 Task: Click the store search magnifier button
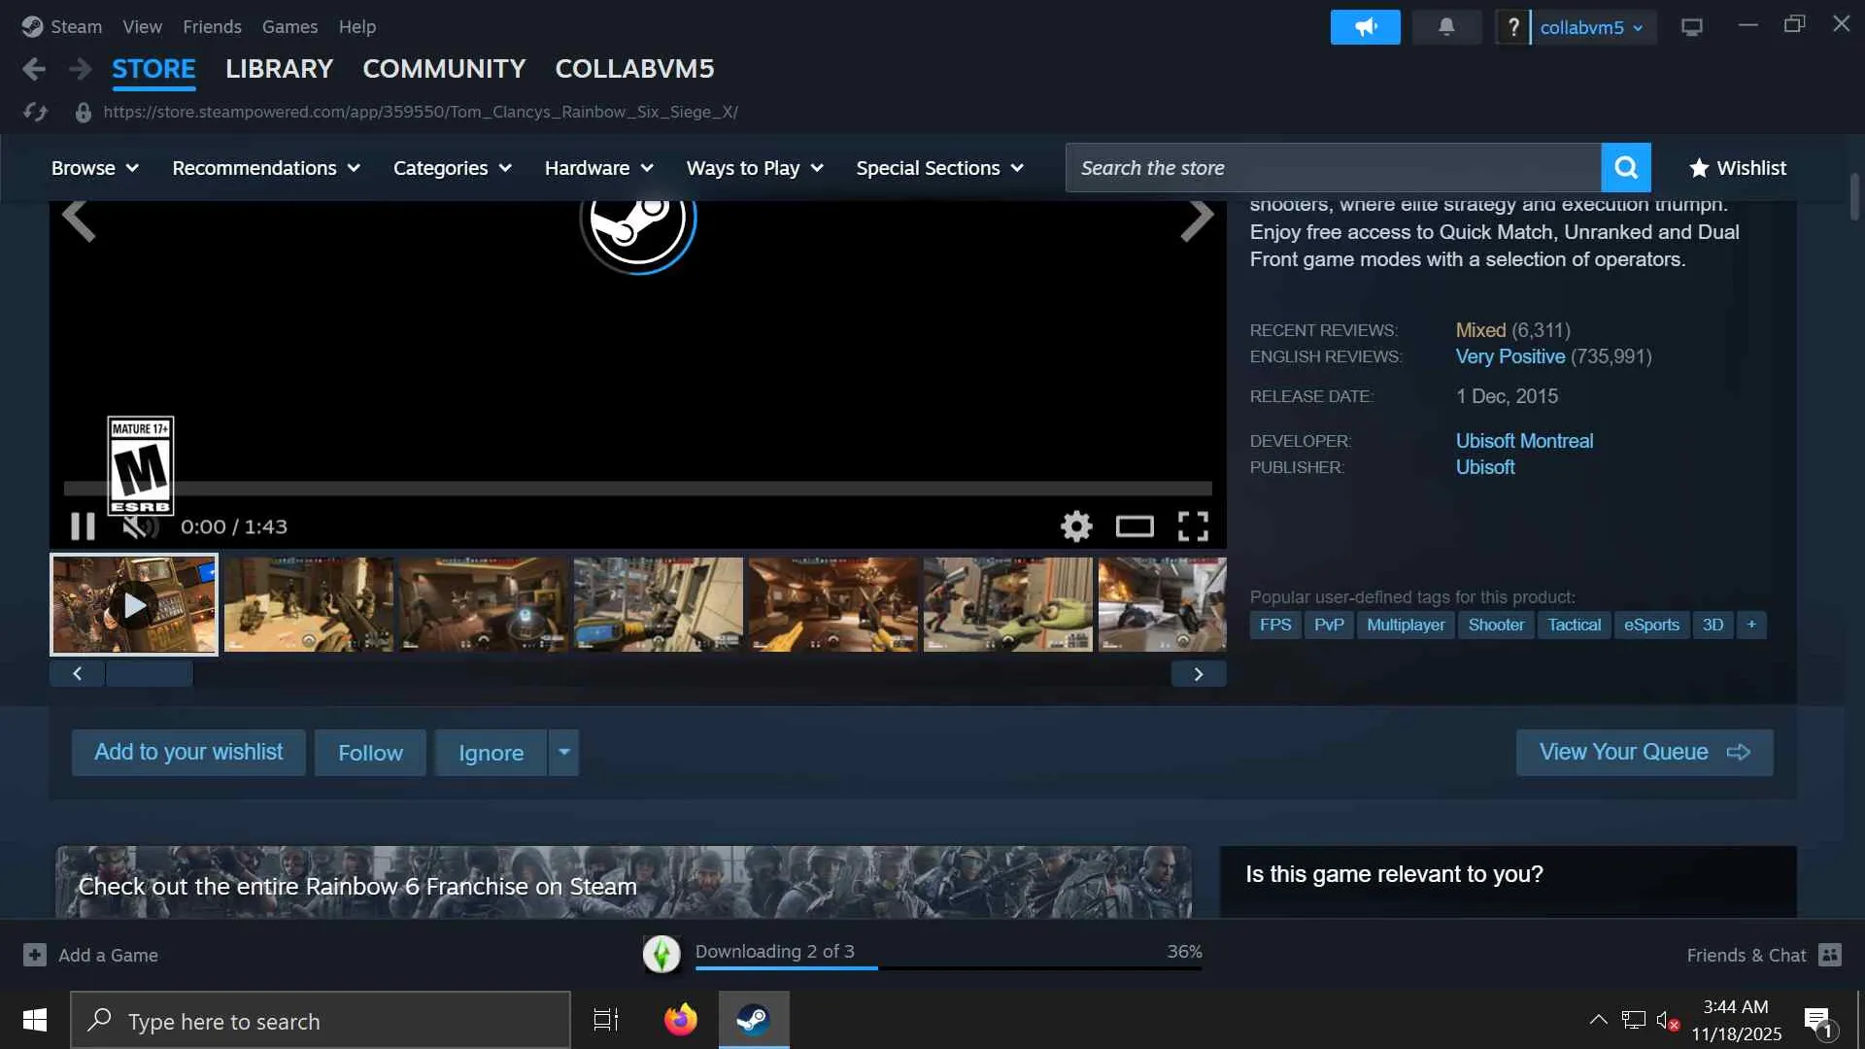(x=1625, y=168)
